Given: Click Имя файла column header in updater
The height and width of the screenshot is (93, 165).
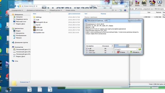Looking at the screenshot, I should point(90,46).
